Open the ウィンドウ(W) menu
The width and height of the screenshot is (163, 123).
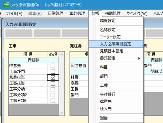[x=137, y=14]
